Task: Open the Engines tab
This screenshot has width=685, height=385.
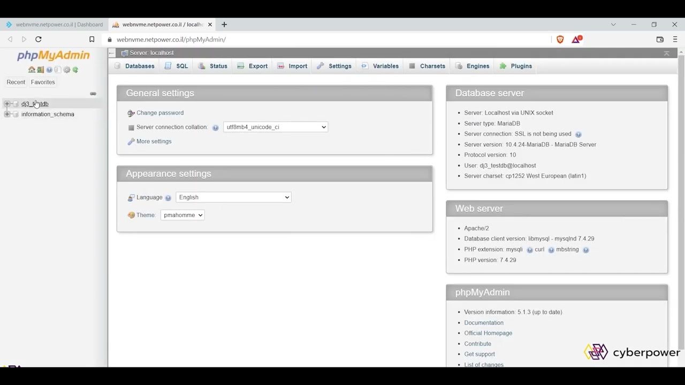Action: pyautogui.click(x=473, y=66)
